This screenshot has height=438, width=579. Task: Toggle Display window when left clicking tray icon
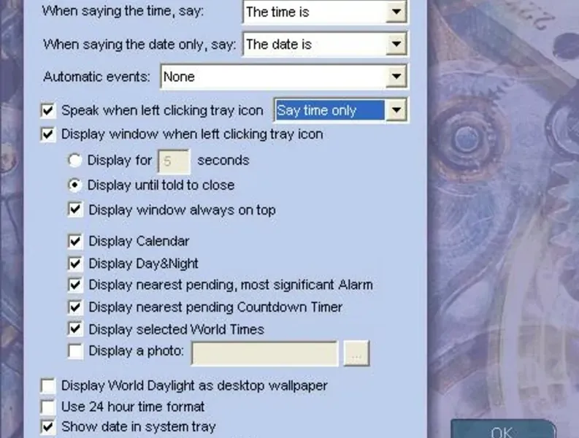(x=48, y=134)
